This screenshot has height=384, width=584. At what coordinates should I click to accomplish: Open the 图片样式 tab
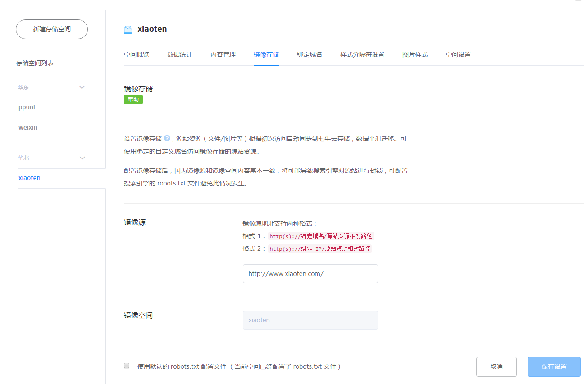[415, 54]
